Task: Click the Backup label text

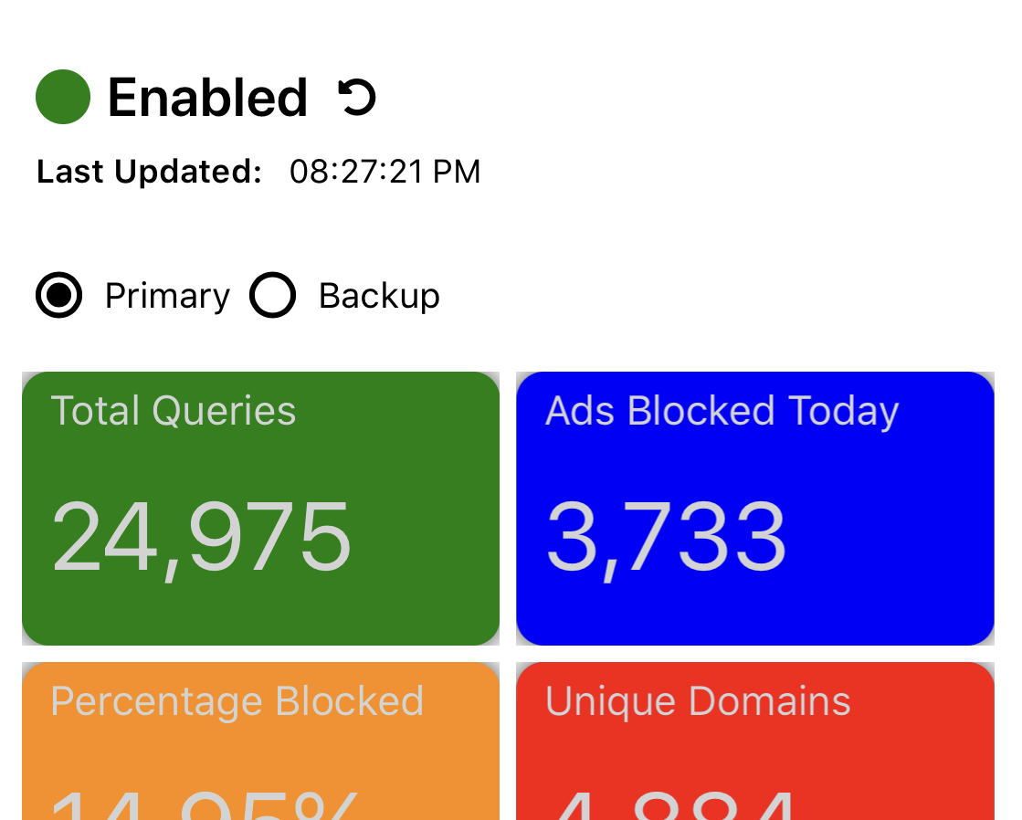Action: click(379, 296)
